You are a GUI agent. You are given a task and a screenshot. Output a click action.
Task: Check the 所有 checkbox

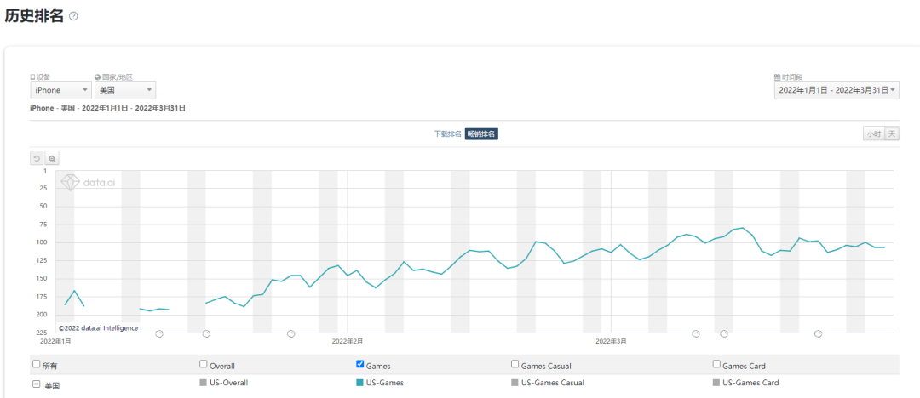(36, 364)
